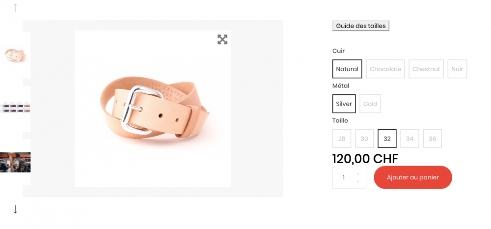This screenshot has height=229, width=491.
Task: View the natural belt thumbnail
Action: coord(15,55)
